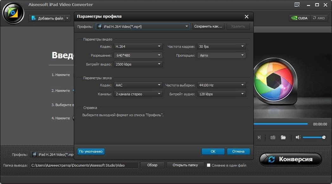332x184 pixels.
Task: Click the Параметры видео section label
Action: 98,39
